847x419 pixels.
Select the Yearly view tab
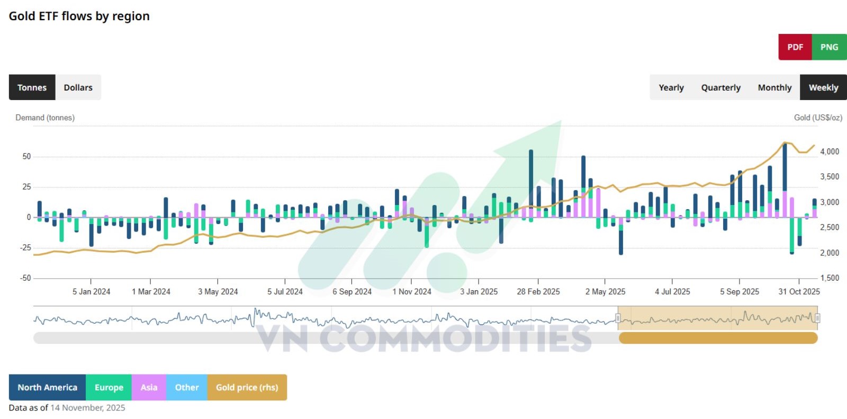point(671,87)
